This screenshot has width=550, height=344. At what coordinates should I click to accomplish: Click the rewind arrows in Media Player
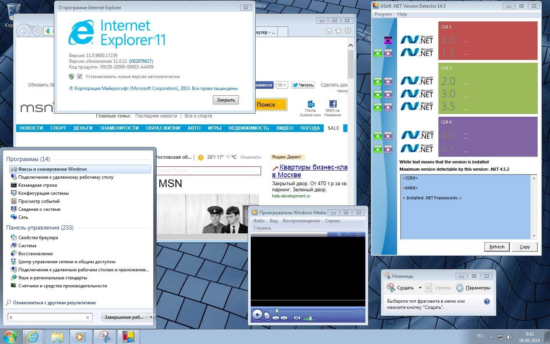pyautogui.click(x=271, y=311)
